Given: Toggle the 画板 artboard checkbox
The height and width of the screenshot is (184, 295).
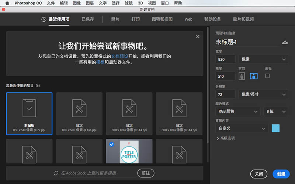Looking at the screenshot, I should [x=267, y=76].
